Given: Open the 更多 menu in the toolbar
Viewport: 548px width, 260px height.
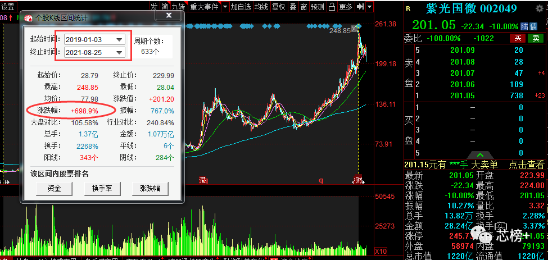Looking at the screenshot, I should 346,6.
